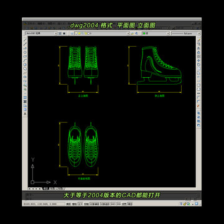
Task: Open the green color control dropdown
Action: click(156, 33)
